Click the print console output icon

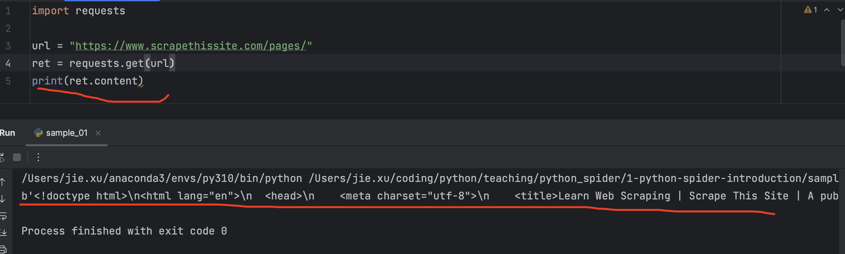(3, 249)
